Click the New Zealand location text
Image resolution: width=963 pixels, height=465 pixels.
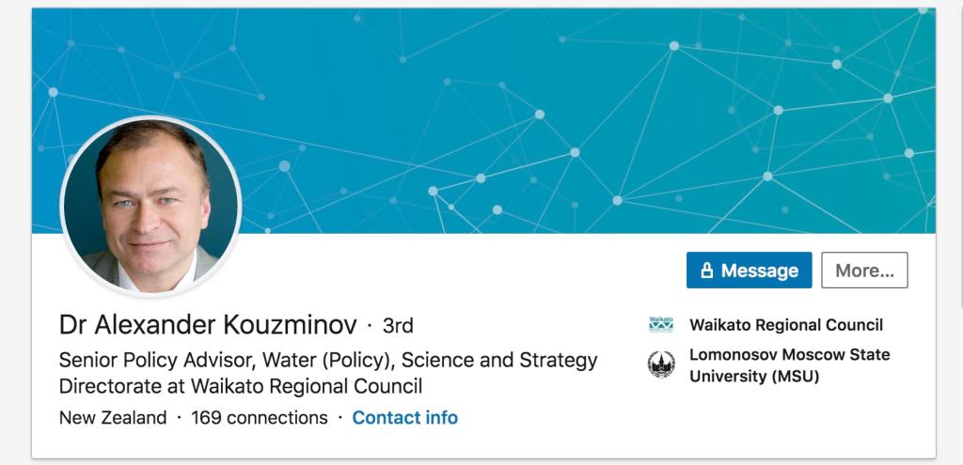click(x=112, y=417)
